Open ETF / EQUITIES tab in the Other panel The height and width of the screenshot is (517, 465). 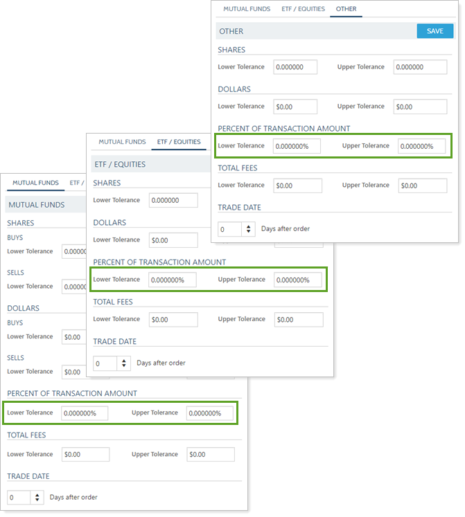tap(302, 9)
